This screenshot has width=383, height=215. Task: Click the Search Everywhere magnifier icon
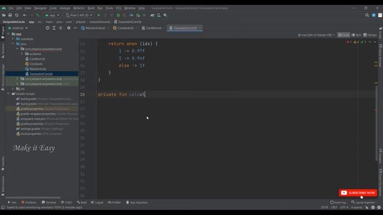pos(367,15)
